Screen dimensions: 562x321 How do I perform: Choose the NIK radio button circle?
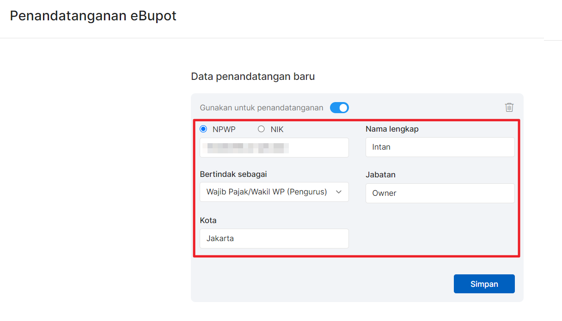coord(261,129)
